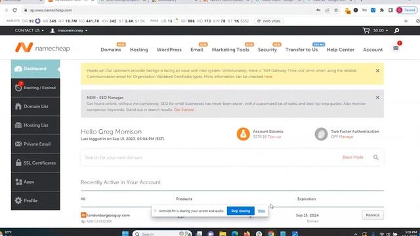
Task: Open the Domains menu
Action: [111, 50]
